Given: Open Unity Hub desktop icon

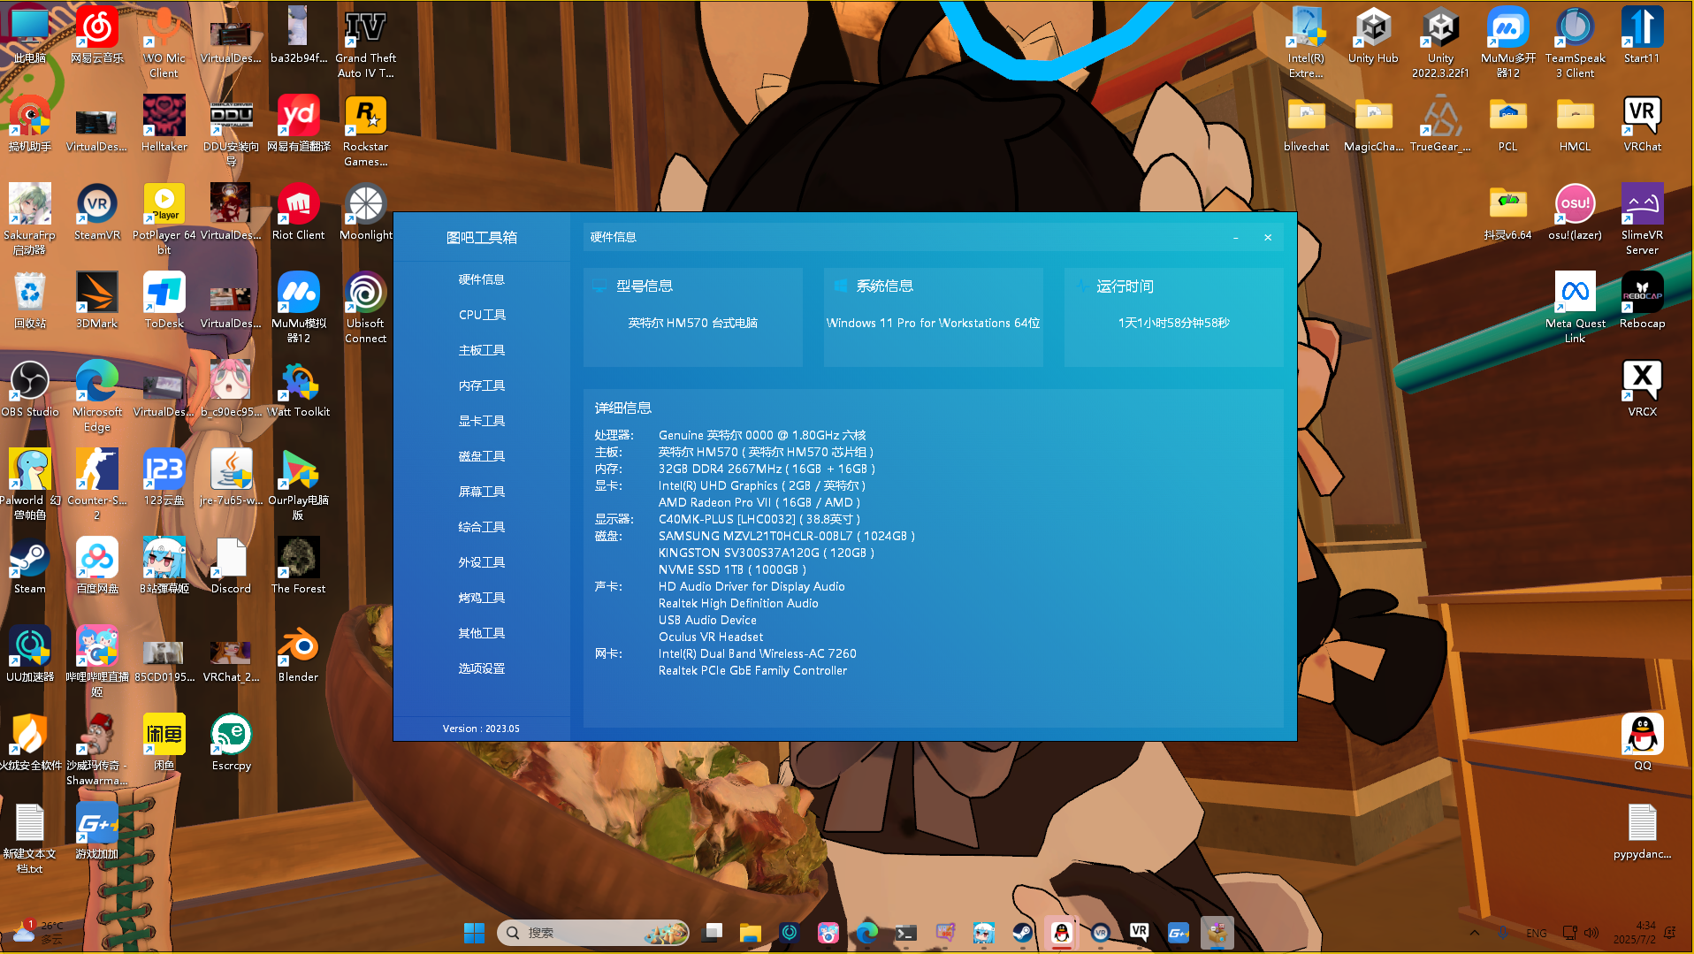Looking at the screenshot, I should coord(1373,35).
